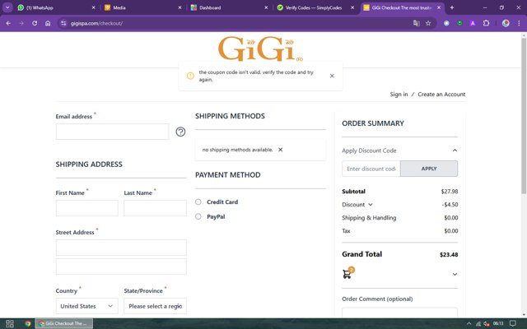Open Create an Account link

(x=441, y=95)
